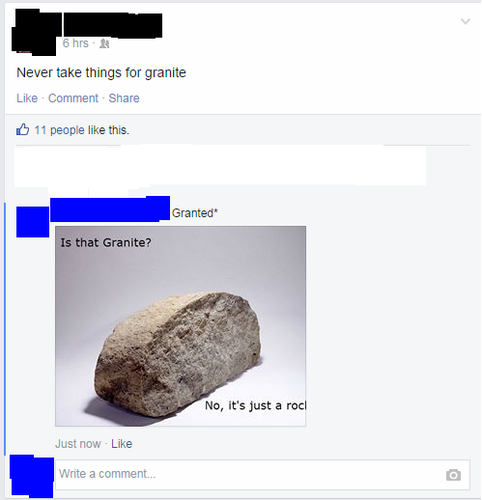Image resolution: width=482 pixels, height=500 pixels.
Task: Click the thumbs-up icon beside 11 people
Action: [x=23, y=129]
